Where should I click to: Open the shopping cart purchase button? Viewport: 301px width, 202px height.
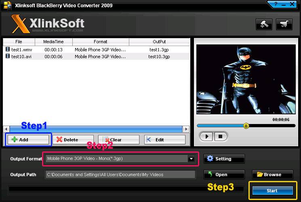(284, 24)
